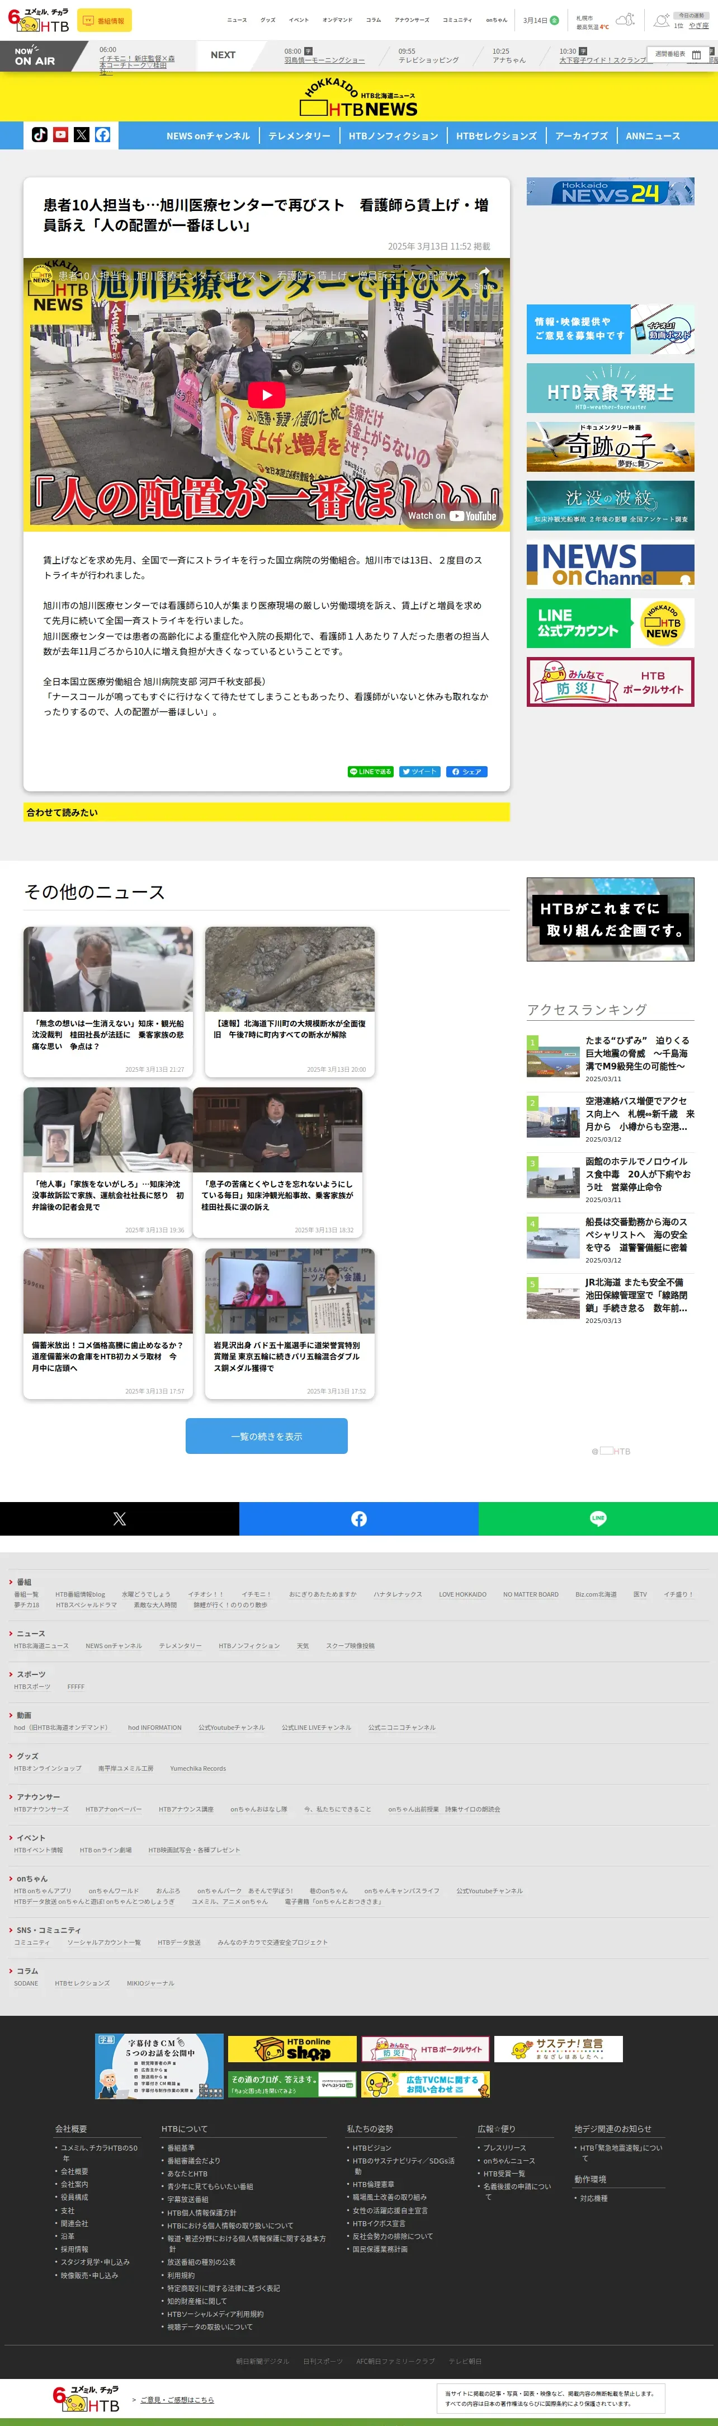
Task: Open the 備蓄米放出 news card
Action: point(108,1323)
